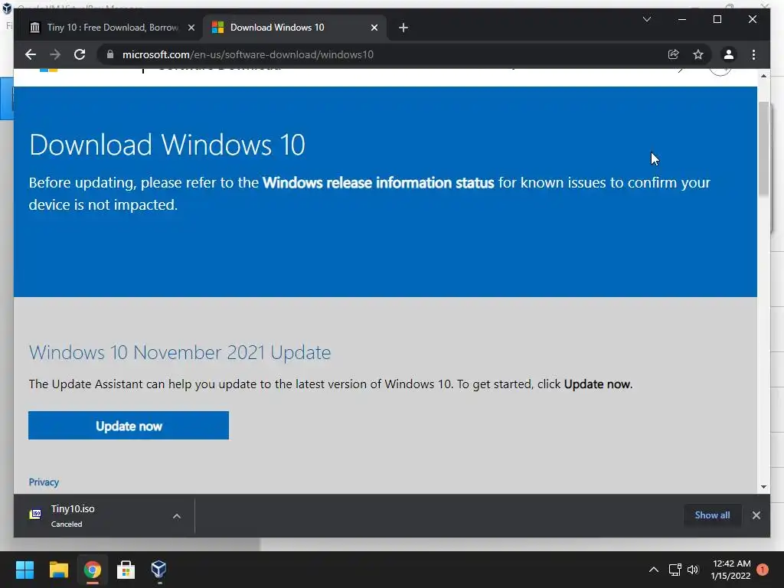
Task: Expand Tiny10.iso download options chevron
Action: (177, 516)
